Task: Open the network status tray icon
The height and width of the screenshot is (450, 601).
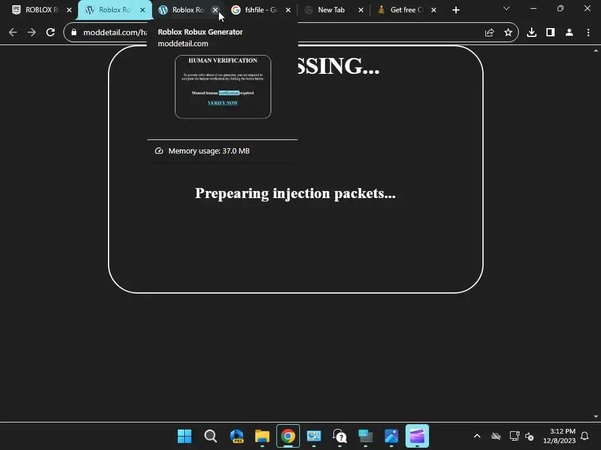Action: pos(514,436)
